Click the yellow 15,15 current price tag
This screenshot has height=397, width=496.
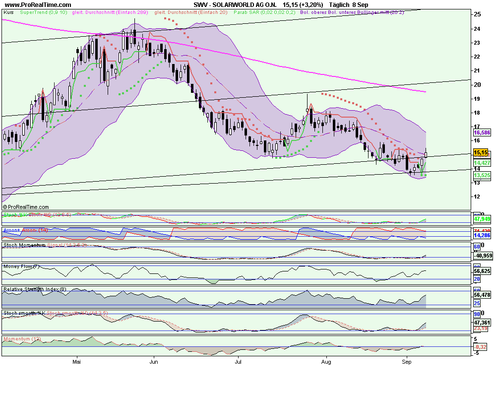pyautogui.click(x=481, y=152)
